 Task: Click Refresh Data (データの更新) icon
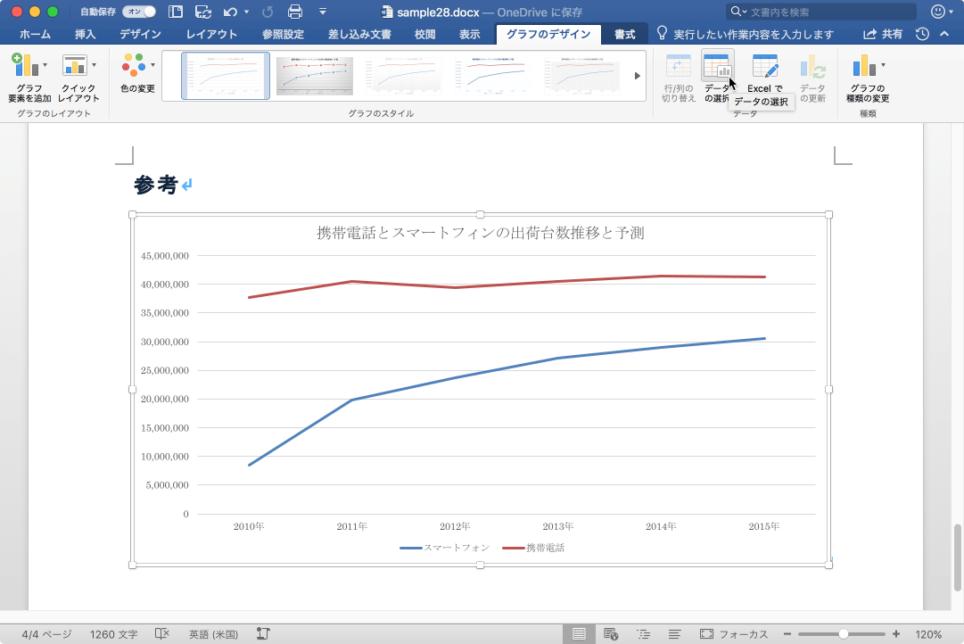(812, 65)
